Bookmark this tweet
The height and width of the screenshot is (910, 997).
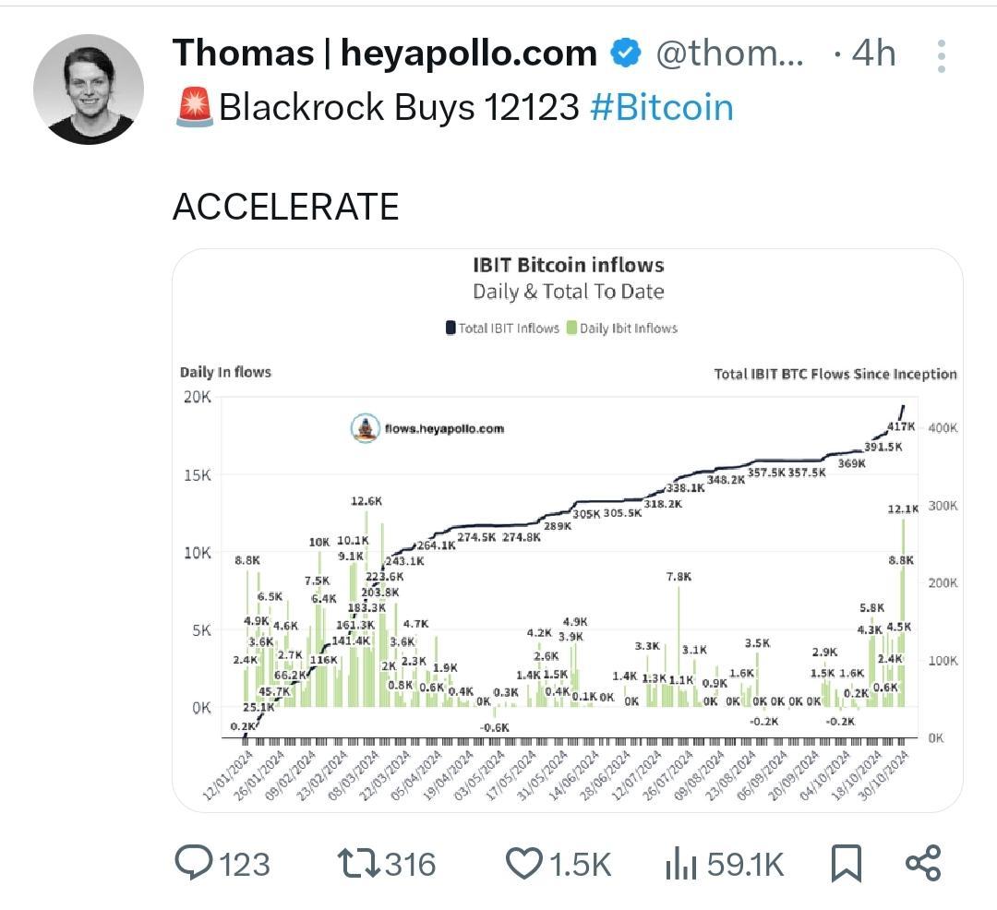[x=847, y=864]
